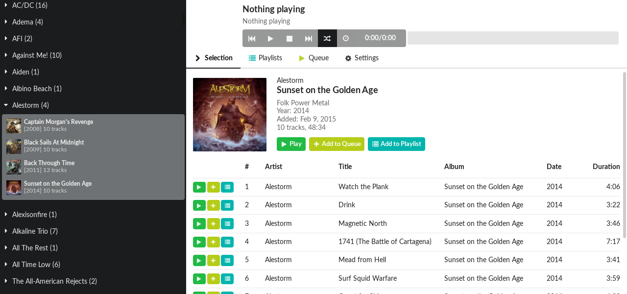
Task: Click the previous track button
Action: click(252, 38)
